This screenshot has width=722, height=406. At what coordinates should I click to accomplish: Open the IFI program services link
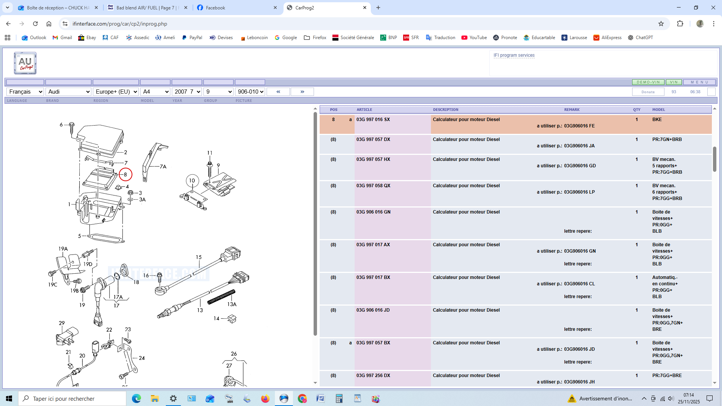[514, 55]
